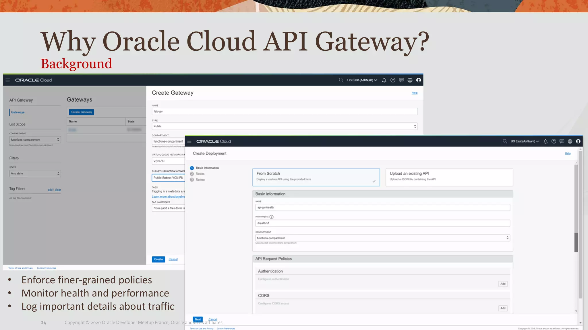588x330 pixels.
Task: Click Cancel link in Create Deployment
Action: (213, 319)
